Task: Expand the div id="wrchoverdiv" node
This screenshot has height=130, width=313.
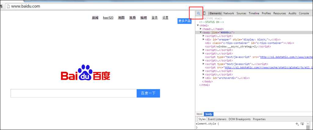Action: (203, 78)
